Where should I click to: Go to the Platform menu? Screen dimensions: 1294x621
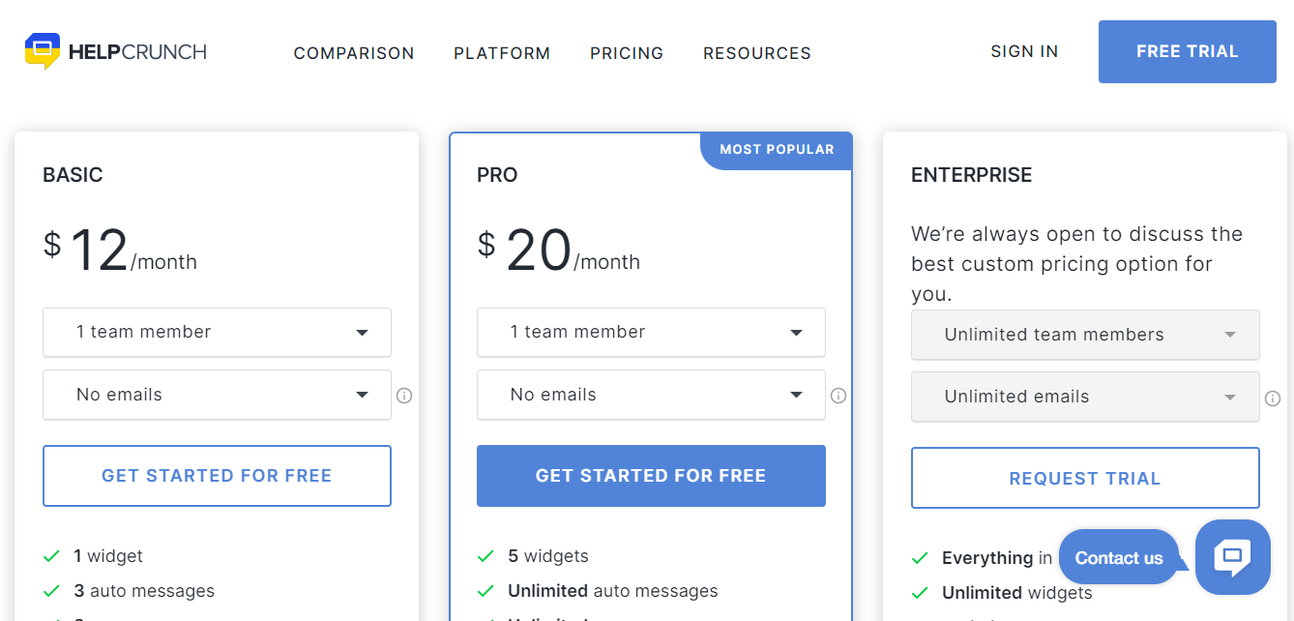(502, 53)
